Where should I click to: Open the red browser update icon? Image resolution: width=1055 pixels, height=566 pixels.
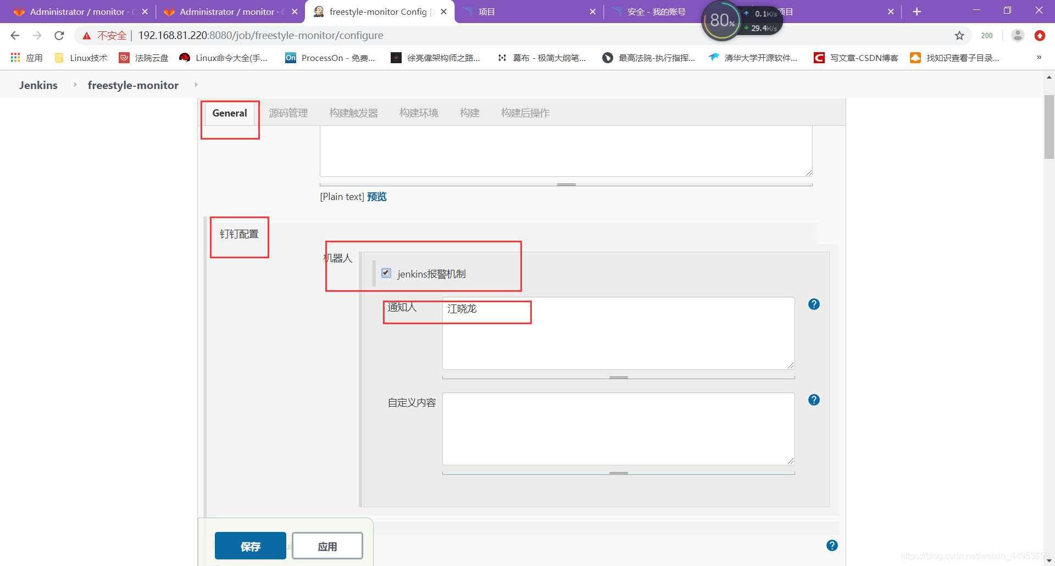tap(1040, 36)
